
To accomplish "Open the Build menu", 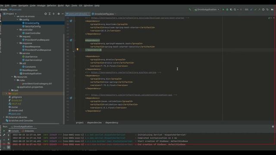I will point(61,6).
